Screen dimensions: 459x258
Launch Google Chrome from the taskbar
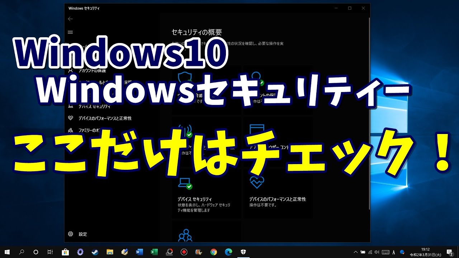(x=214, y=252)
